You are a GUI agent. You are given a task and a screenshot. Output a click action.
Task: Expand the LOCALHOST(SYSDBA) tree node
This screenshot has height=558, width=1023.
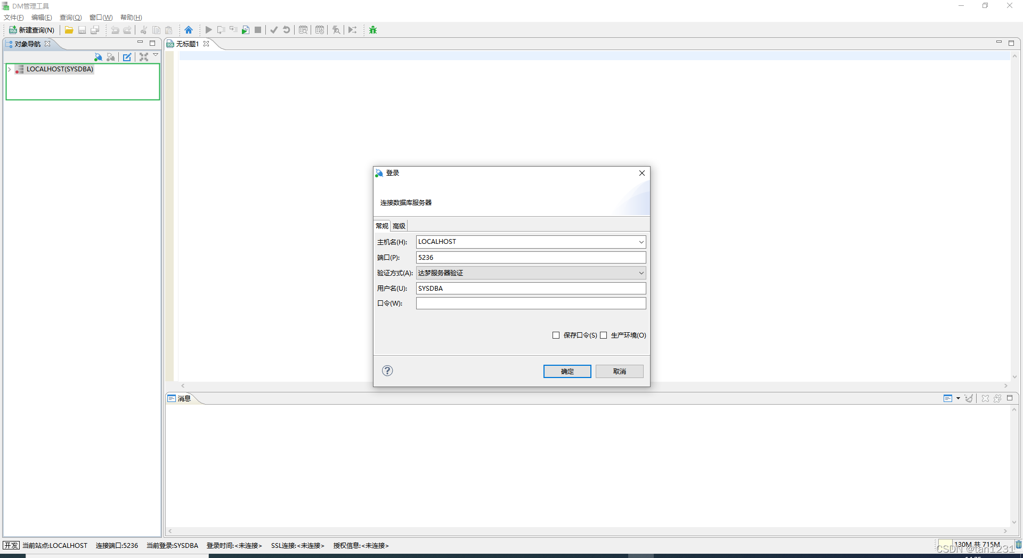click(x=10, y=69)
